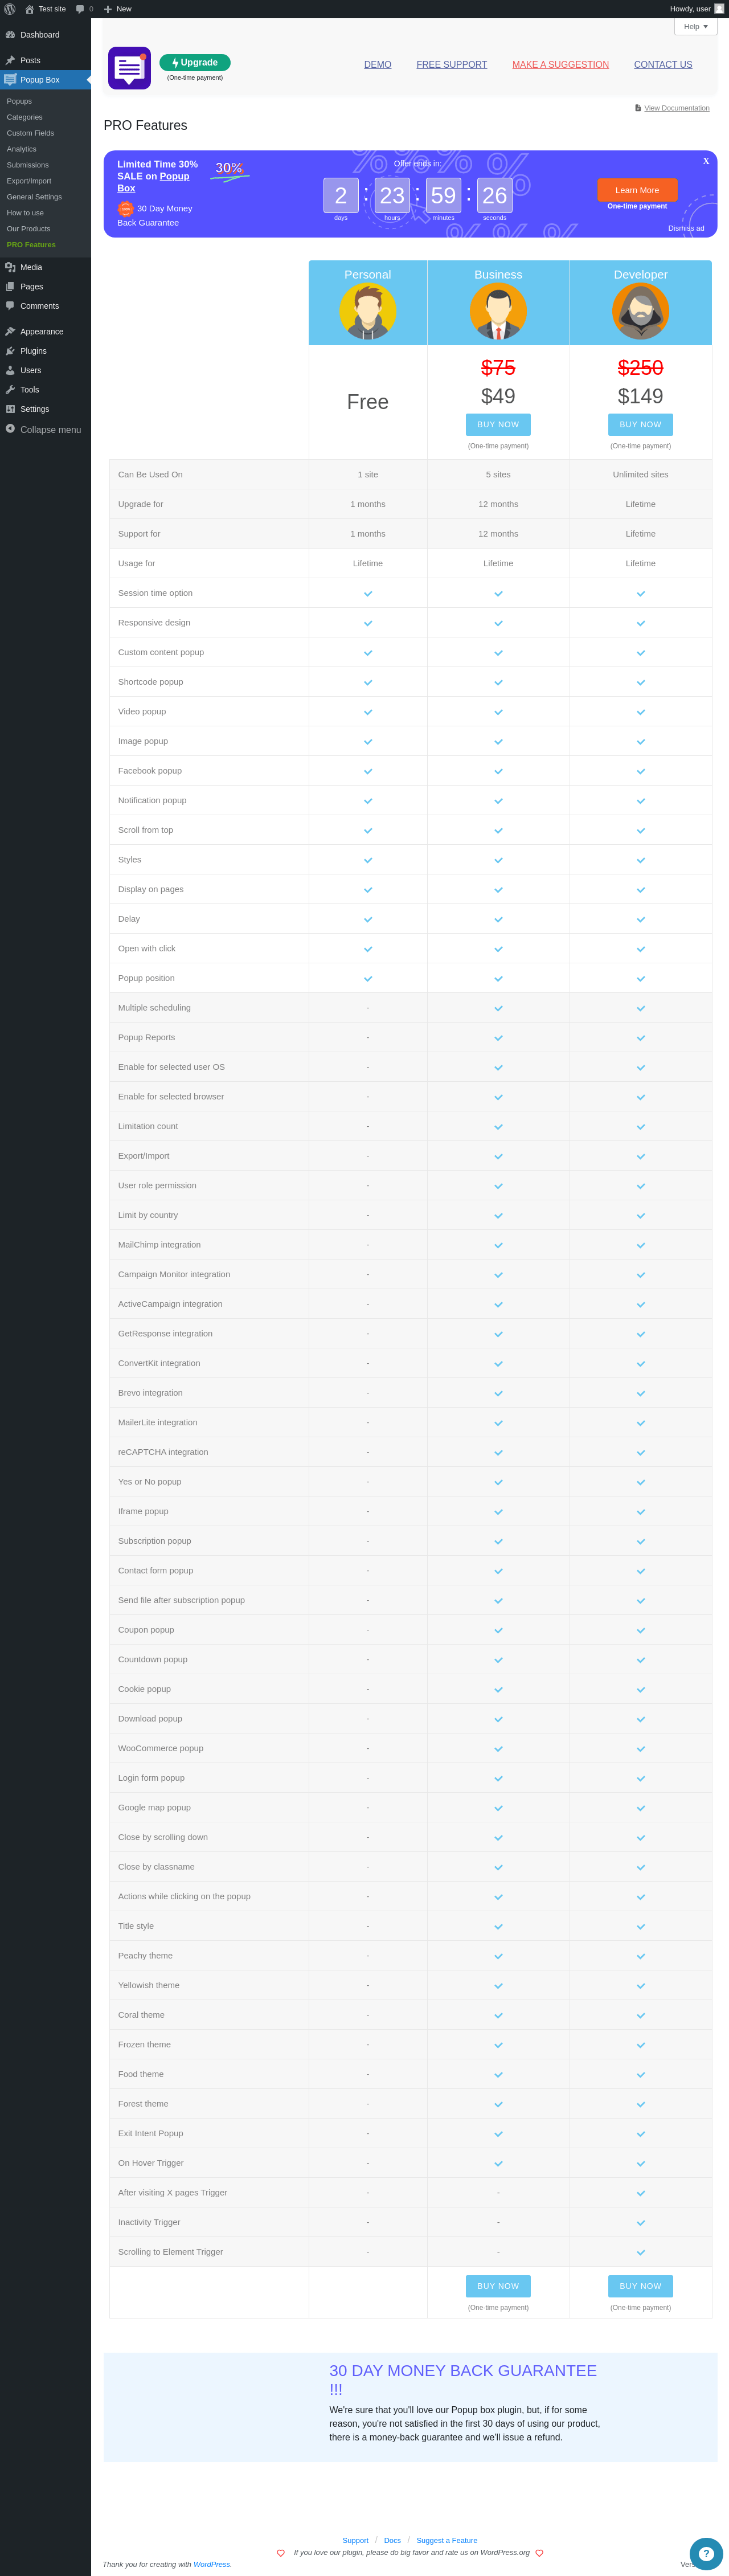Click the orange Learn More button
The image size is (729, 2576).
(637, 190)
